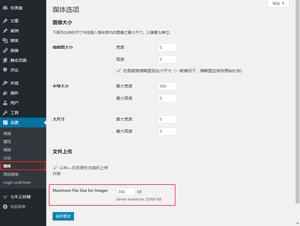The height and width of the screenshot is (226, 300).
Task: Switch to 常规 settings section
Action: (x=7, y=134)
